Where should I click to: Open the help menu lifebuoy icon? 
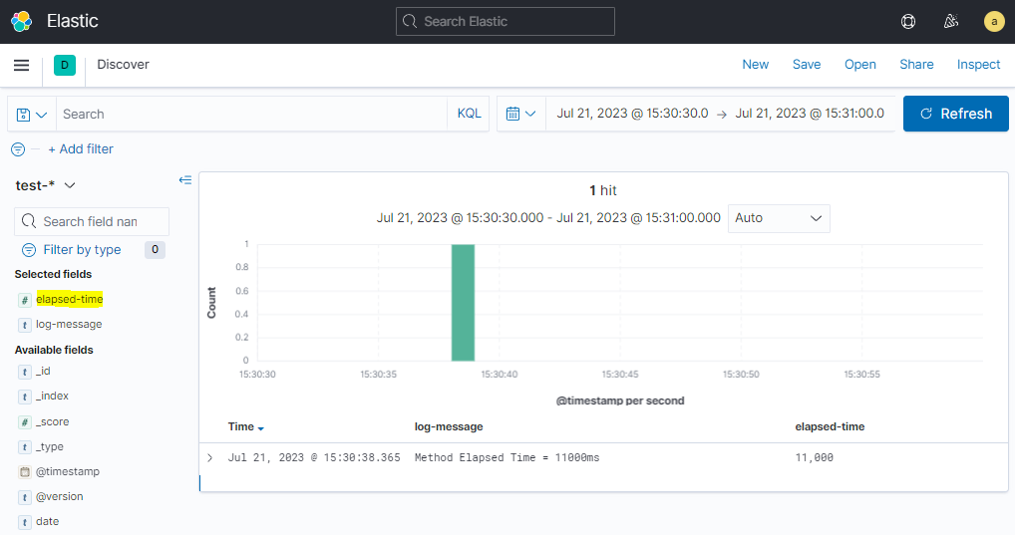click(x=908, y=21)
